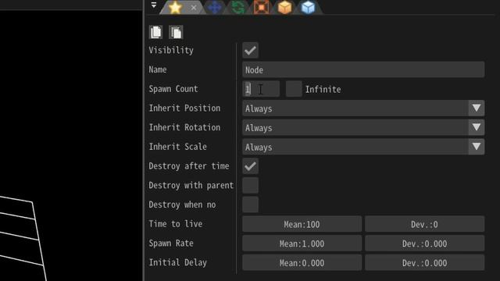
Task: Click the Destroy with parent label
Action: (191, 186)
